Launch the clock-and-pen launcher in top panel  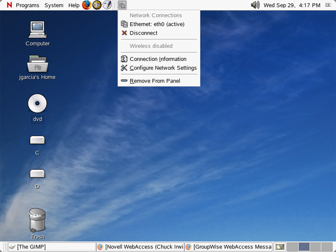coord(107,5)
